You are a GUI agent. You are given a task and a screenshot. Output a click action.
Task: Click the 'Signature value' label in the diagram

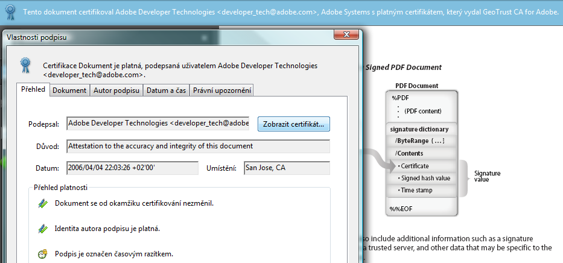pos(487,176)
